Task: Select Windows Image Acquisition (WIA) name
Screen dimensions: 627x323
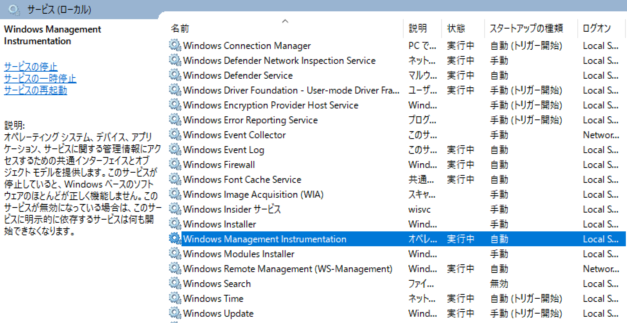Action: pyautogui.click(x=253, y=195)
